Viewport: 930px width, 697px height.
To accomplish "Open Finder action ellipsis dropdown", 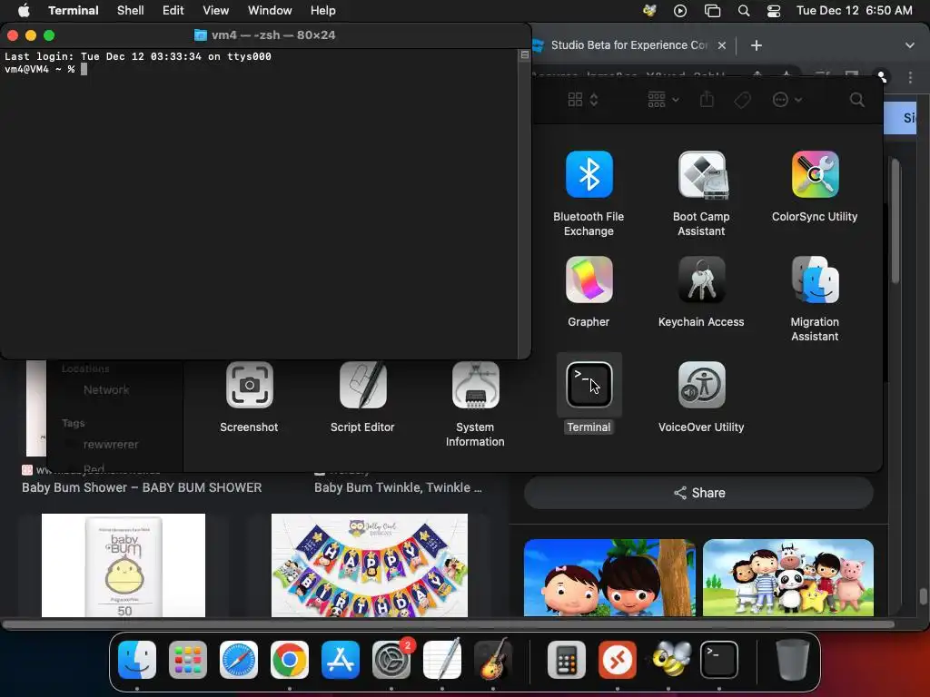I will (787, 100).
